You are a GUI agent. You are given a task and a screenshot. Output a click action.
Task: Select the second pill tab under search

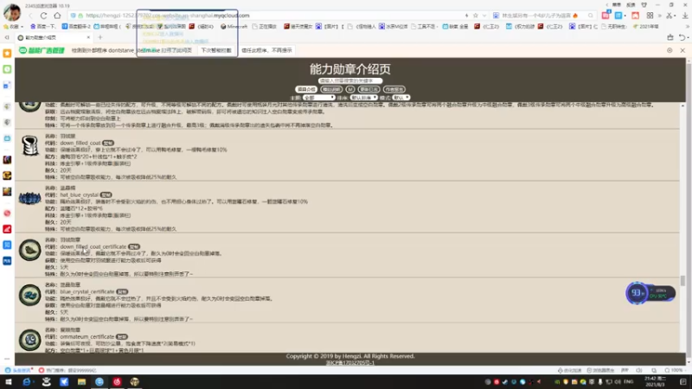point(331,89)
